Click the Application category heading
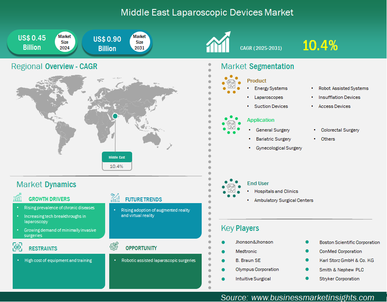This screenshot has width=387, height=302. tap(261, 120)
